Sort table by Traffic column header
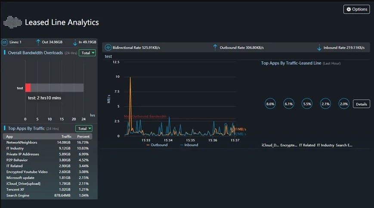This screenshot has width=374, height=208. 66,136
